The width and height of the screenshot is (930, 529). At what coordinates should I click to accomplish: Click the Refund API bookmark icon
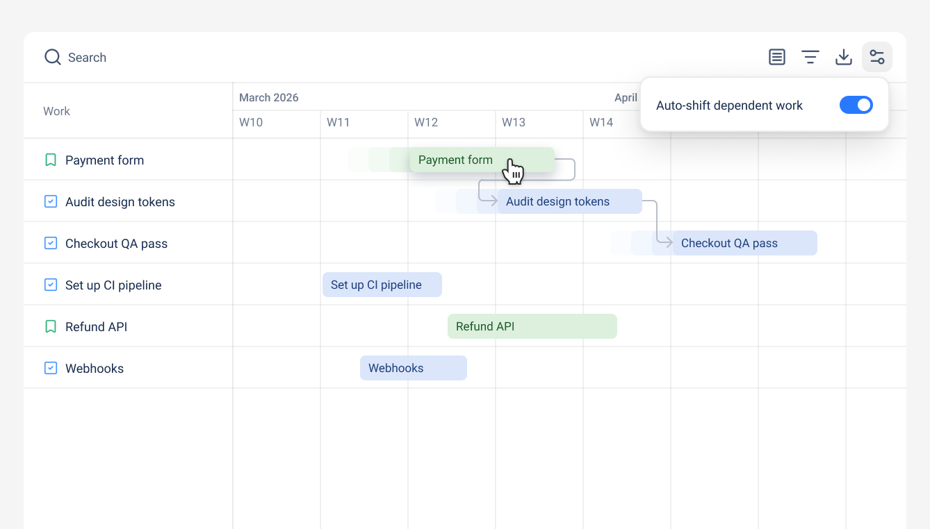click(51, 326)
